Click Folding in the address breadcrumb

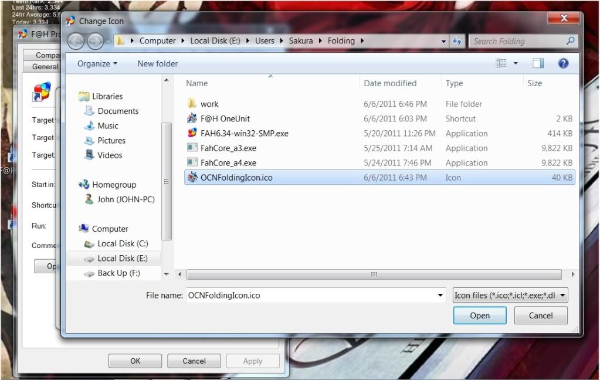tap(341, 40)
